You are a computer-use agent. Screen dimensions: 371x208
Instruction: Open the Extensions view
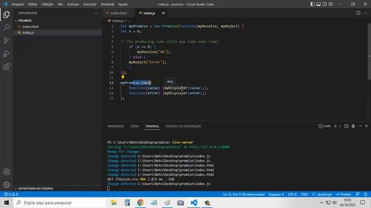[x=6, y=67]
